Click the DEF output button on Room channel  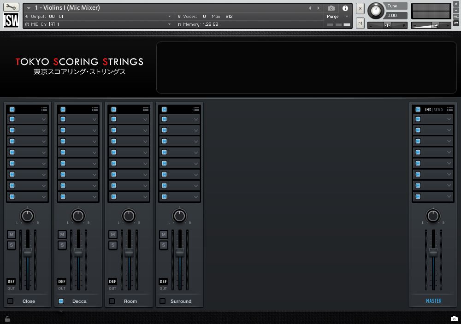(112, 281)
